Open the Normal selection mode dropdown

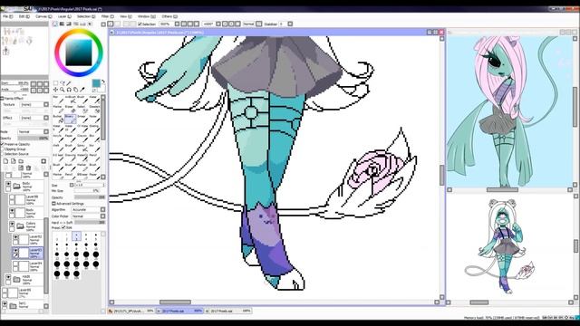(x=259, y=24)
